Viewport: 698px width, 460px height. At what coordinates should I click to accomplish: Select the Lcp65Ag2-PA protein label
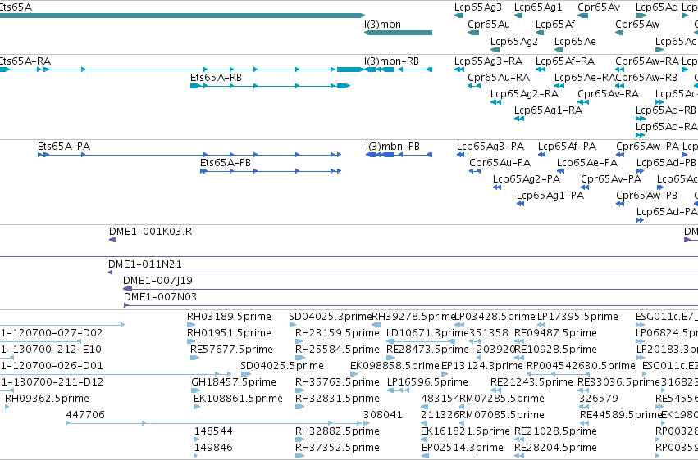coord(527,179)
